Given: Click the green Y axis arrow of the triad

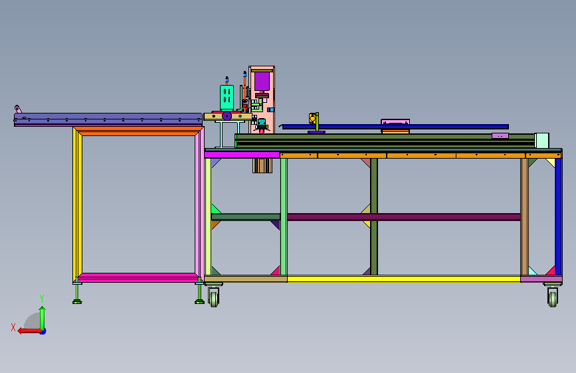Looking at the screenshot, I should pyautogui.click(x=43, y=318).
